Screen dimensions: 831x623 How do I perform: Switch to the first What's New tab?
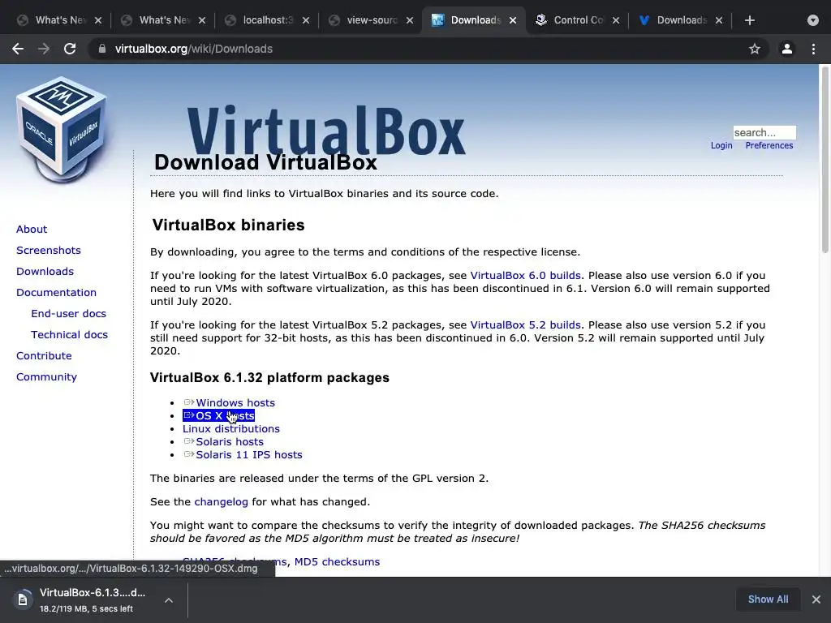[x=58, y=20]
